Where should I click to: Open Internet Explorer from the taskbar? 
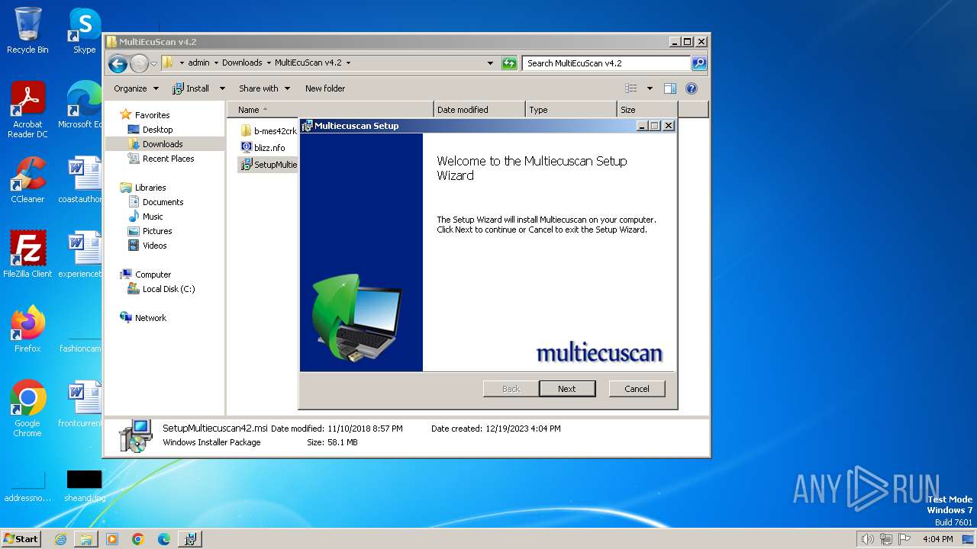pos(60,539)
